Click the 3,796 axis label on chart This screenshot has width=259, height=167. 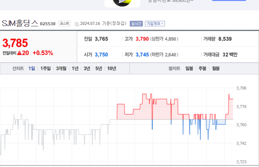(x=242, y=88)
